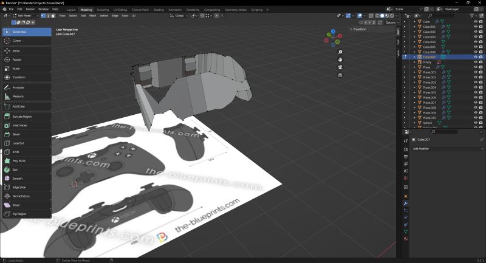Image resolution: width=486 pixels, height=263 pixels.
Task: Expand the Transform panel in sidebar
Action: 358,29
